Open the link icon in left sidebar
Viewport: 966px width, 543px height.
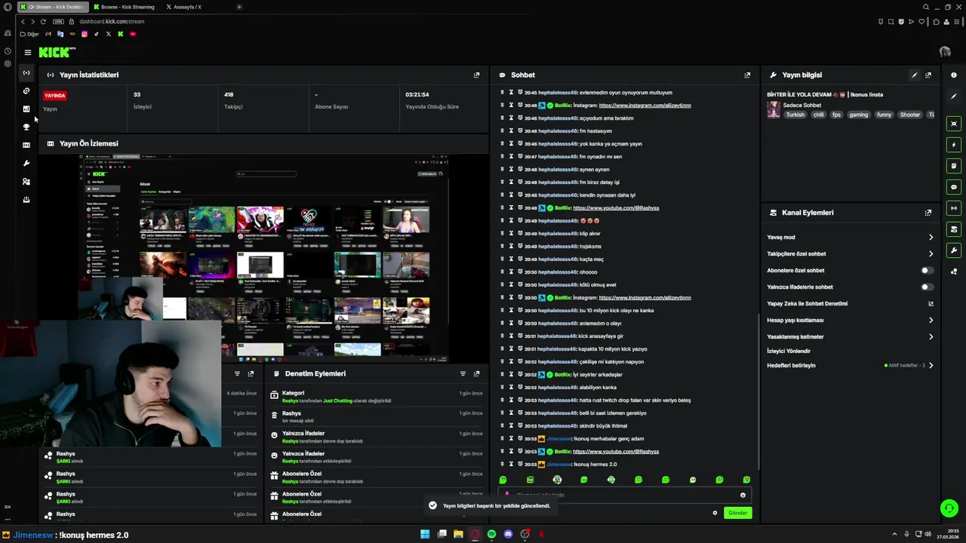pyautogui.click(x=26, y=90)
